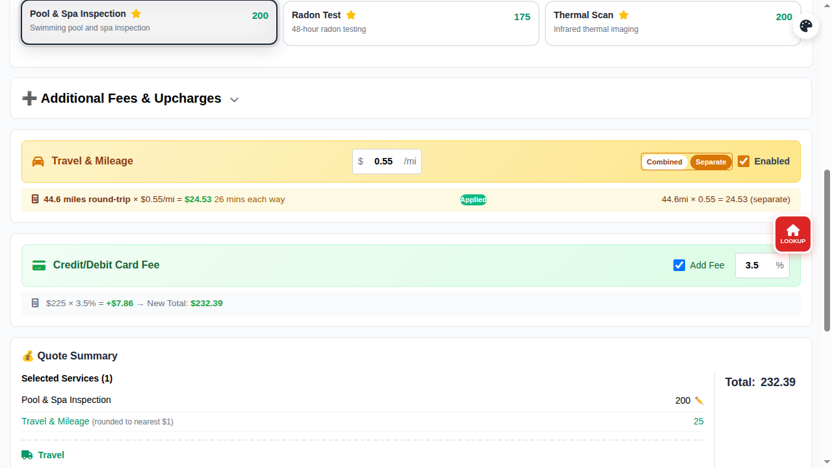Click the star on Pool & Spa Inspection
832x468 pixels.
click(136, 14)
